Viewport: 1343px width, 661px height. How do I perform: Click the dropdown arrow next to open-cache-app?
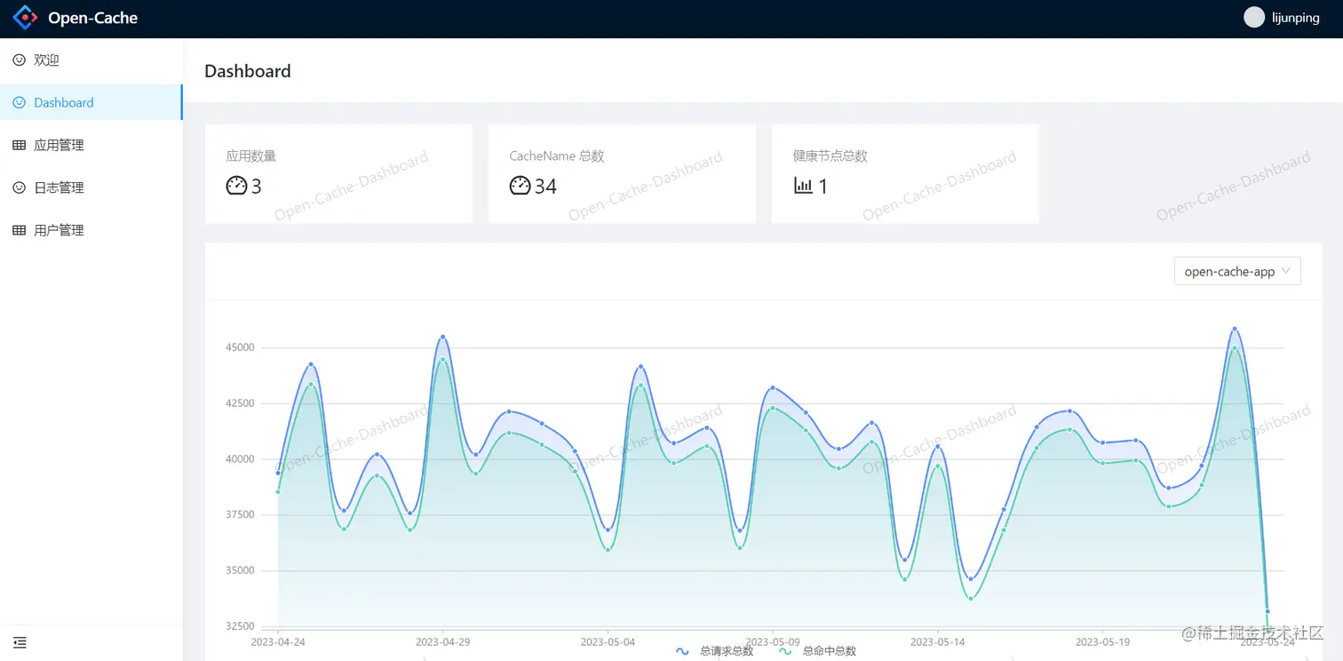(x=1285, y=272)
